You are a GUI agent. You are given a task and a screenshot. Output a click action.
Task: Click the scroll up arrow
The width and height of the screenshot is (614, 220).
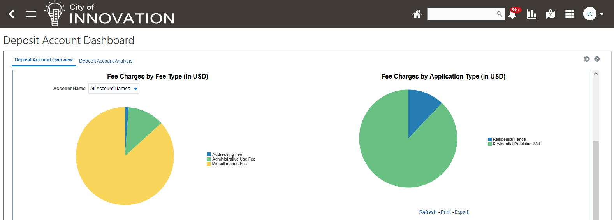(x=596, y=74)
